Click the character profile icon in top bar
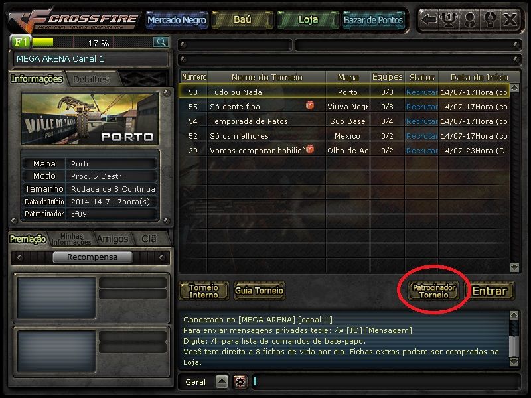This screenshot has height=398, width=531. point(469,19)
